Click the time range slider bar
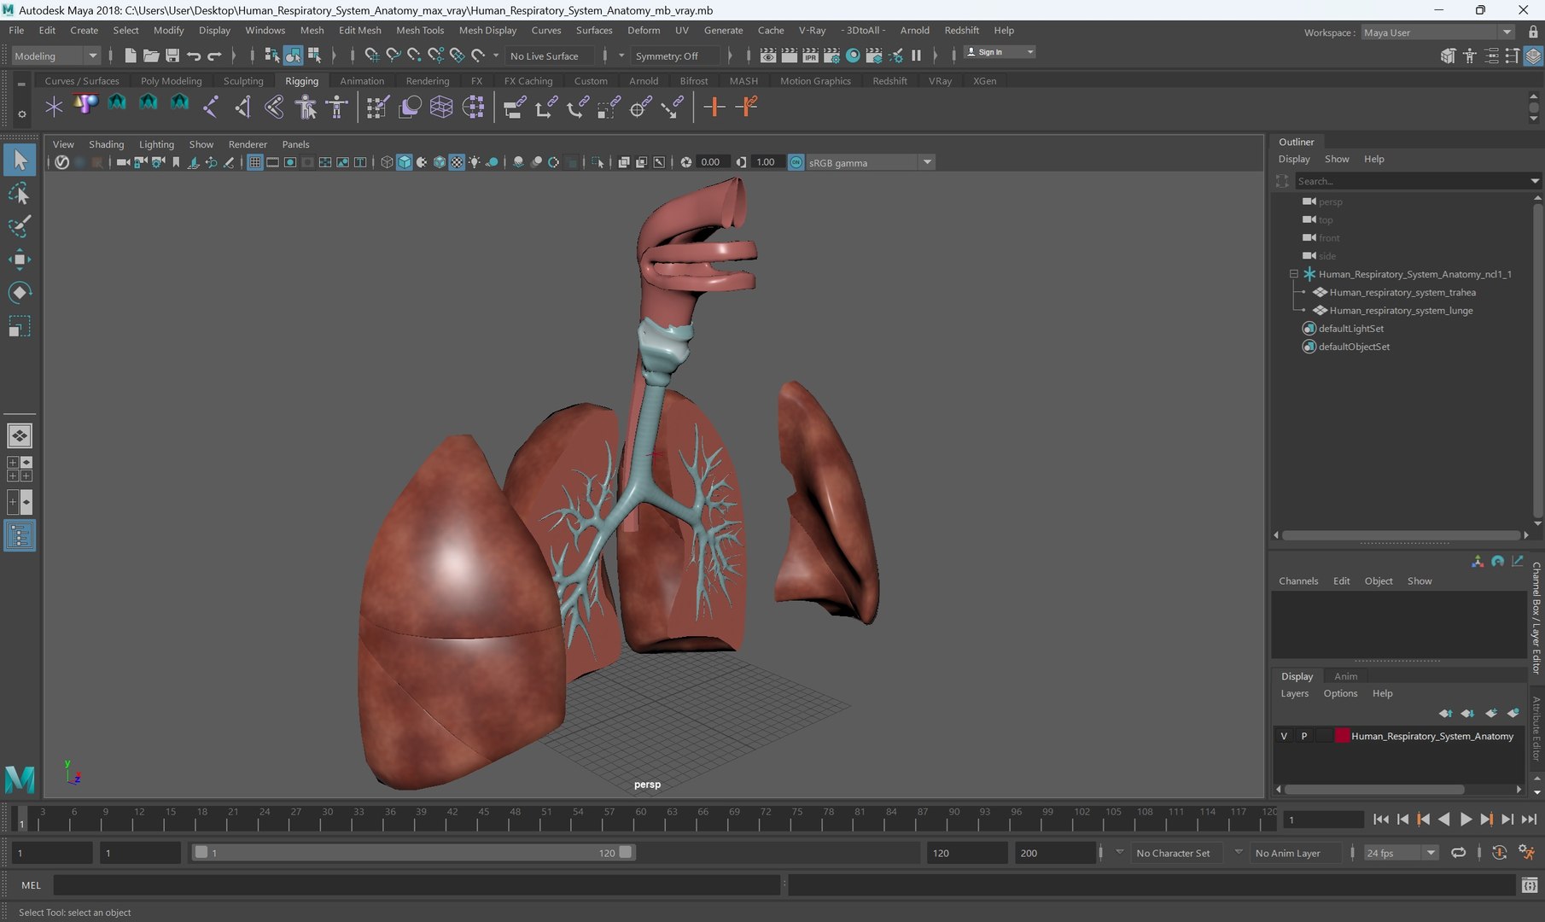The width and height of the screenshot is (1545, 922). (x=413, y=853)
